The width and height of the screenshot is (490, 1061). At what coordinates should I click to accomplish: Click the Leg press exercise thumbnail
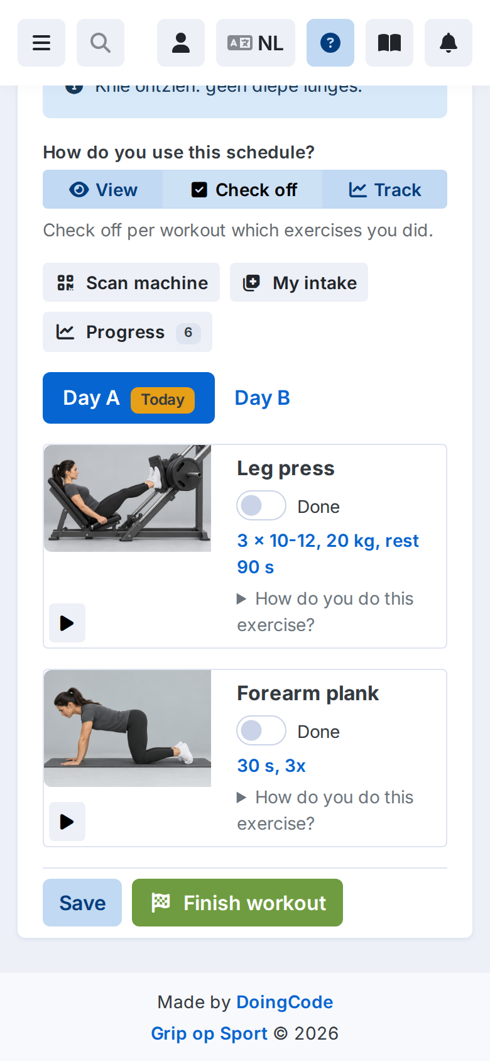pos(128,498)
